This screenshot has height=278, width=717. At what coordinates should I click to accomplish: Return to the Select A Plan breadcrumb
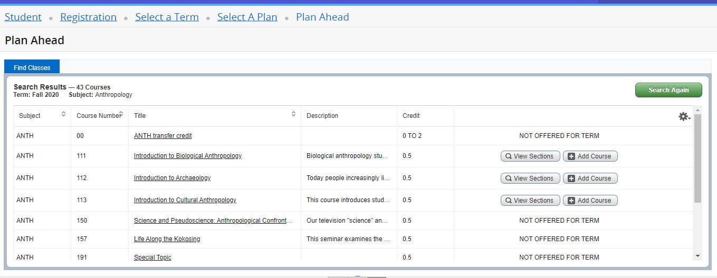(247, 17)
